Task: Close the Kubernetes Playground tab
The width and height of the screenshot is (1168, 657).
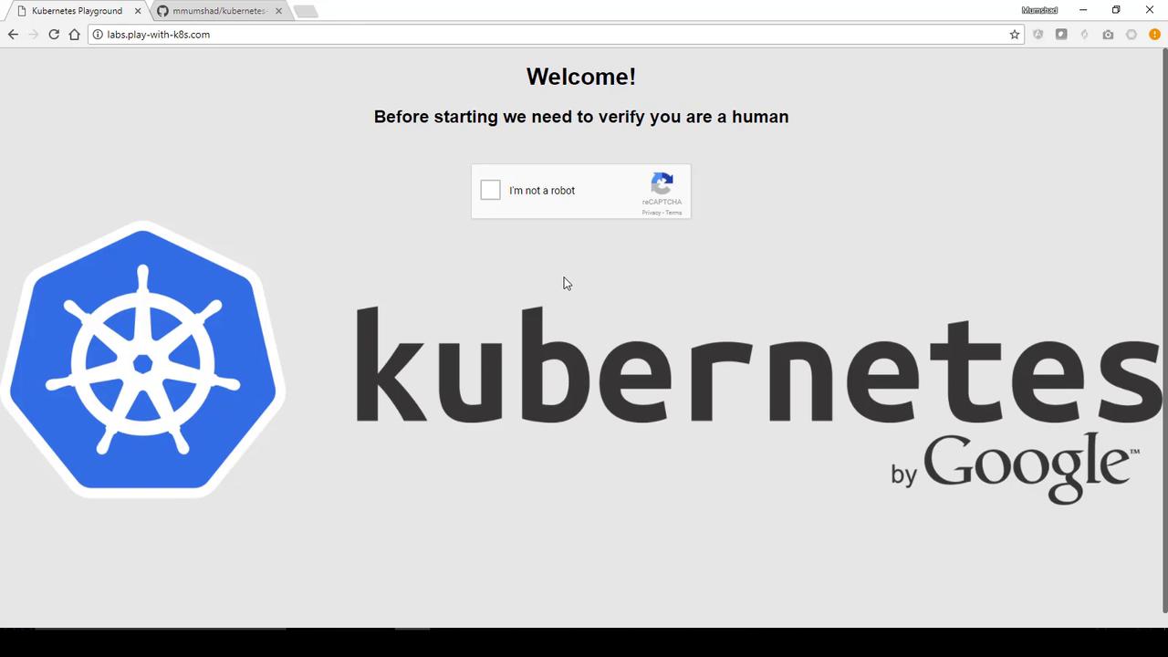Action: pyautogui.click(x=139, y=11)
